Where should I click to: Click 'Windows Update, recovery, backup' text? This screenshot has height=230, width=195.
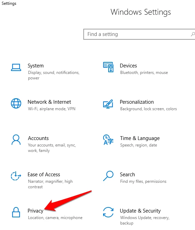[145, 220]
